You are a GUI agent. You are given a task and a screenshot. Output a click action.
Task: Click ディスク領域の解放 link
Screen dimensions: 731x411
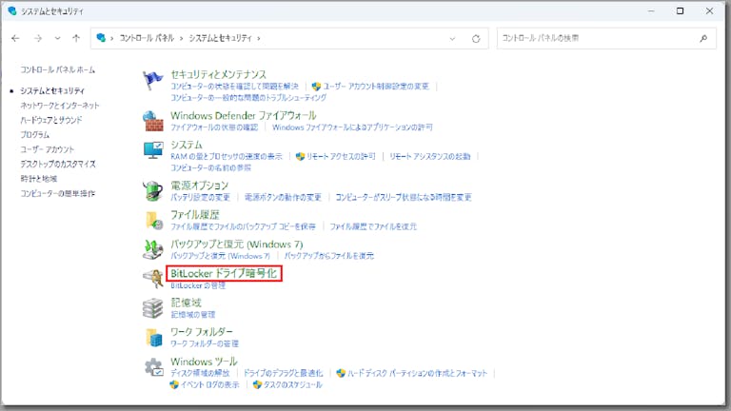[x=200, y=373]
